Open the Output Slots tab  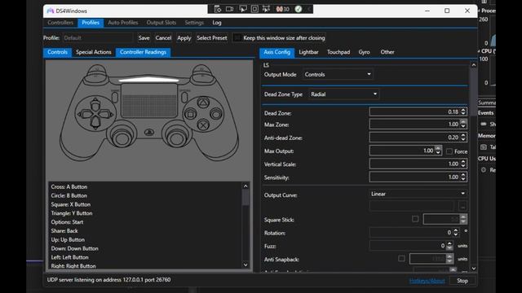(x=161, y=23)
